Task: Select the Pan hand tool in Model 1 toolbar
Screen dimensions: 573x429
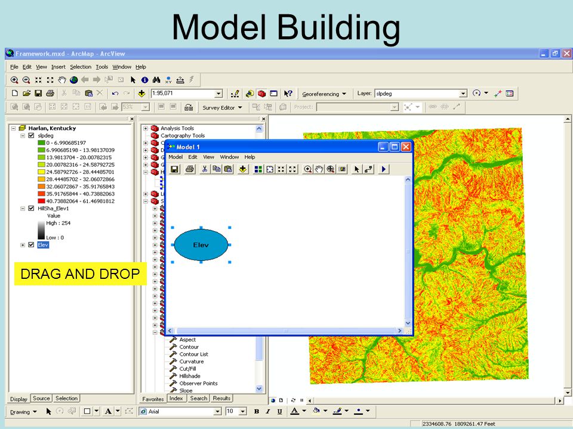Action: tap(319, 169)
